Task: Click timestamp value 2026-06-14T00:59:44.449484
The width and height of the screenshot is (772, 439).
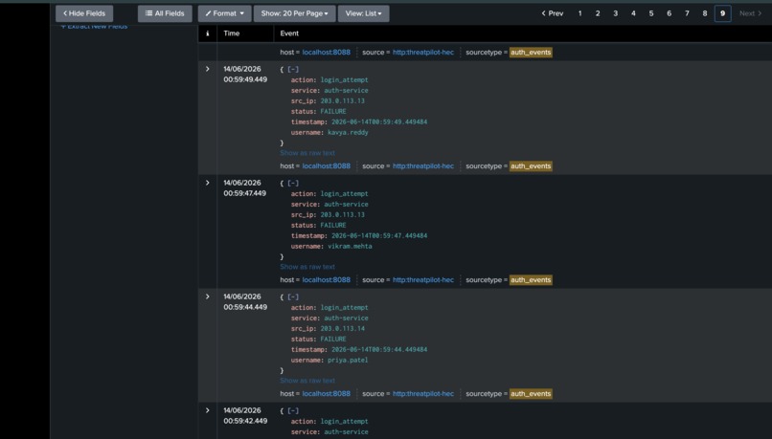Action: click(x=379, y=349)
